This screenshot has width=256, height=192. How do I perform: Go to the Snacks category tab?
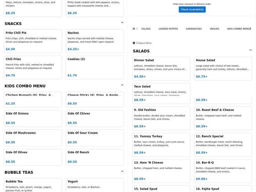click(x=214, y=29)
